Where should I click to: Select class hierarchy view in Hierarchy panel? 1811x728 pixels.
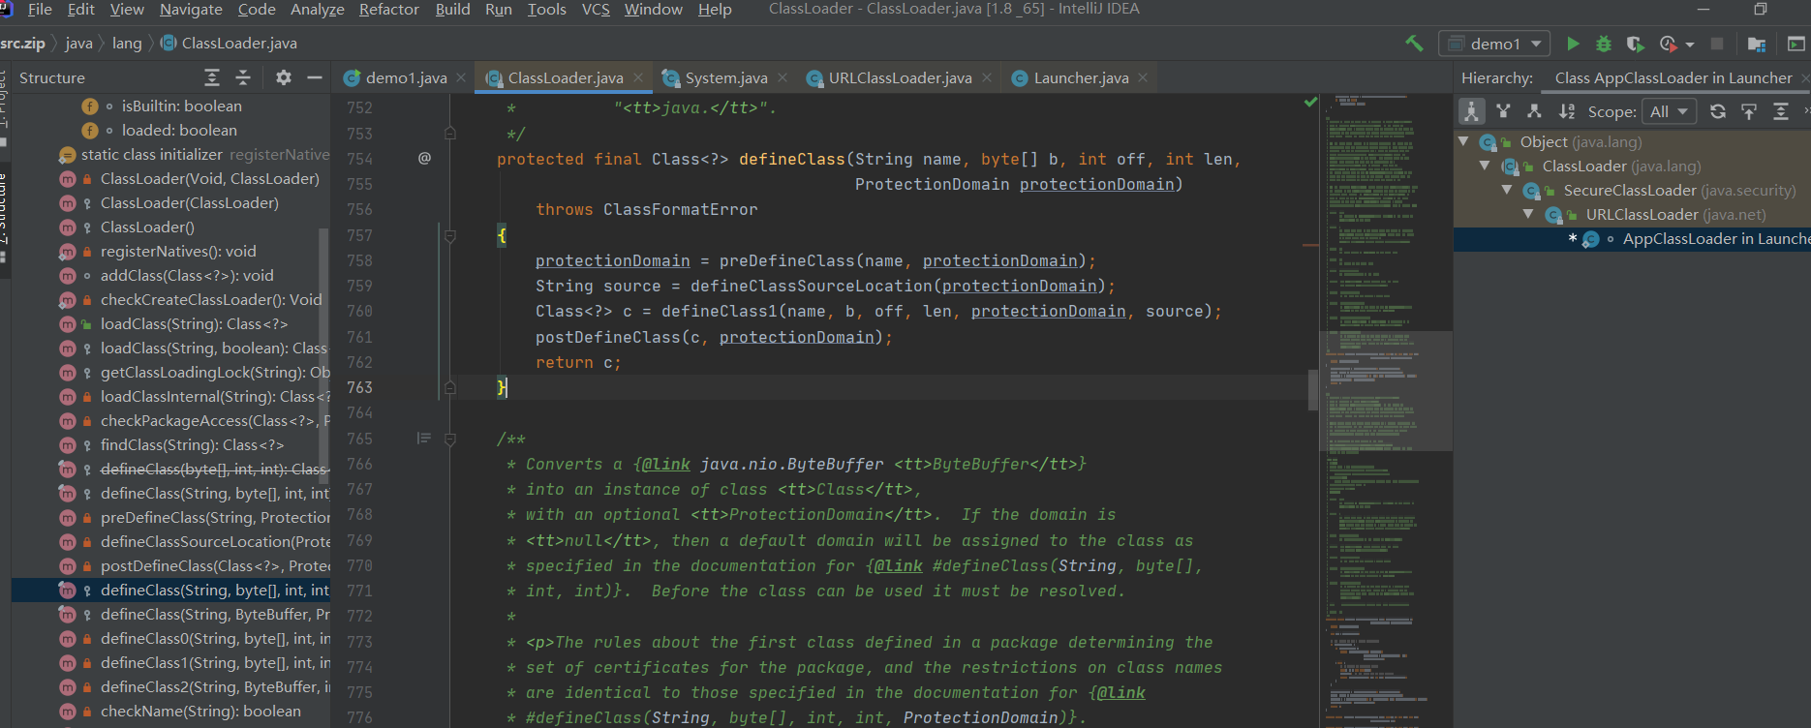pyautogui.click(x=1471, y=111)
